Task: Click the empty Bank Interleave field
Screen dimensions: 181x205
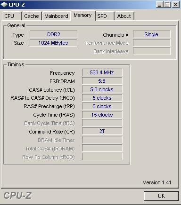Action: pyautogui.click(x=151, y=51)
